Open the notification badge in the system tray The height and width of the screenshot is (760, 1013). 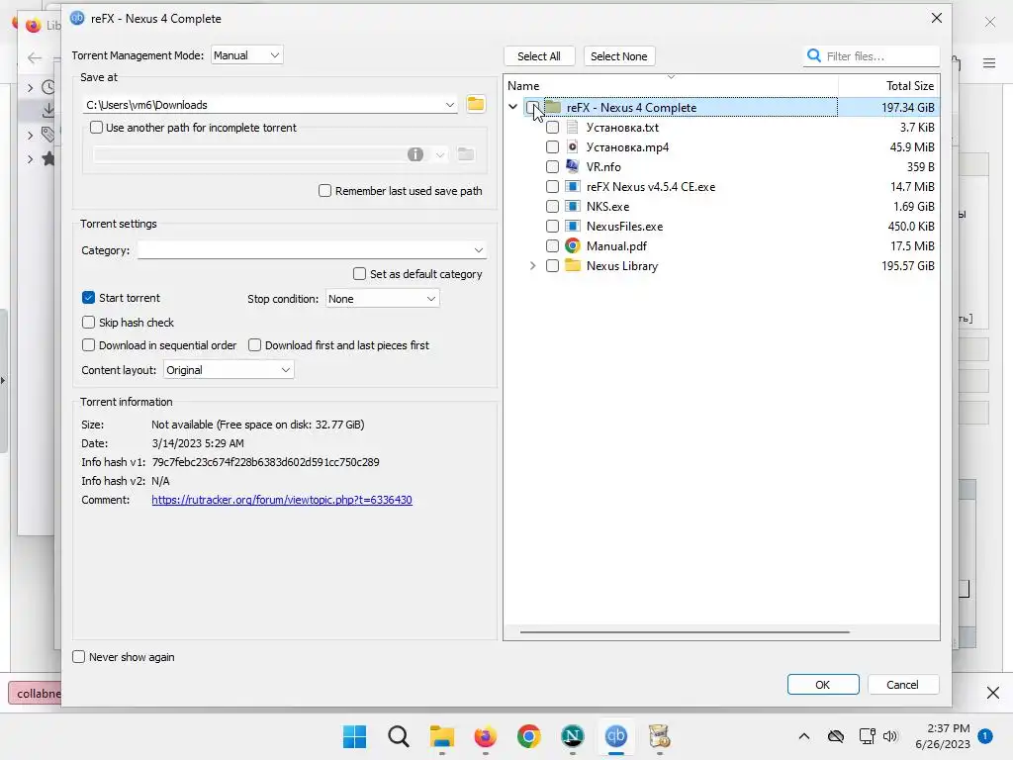pyautogui.click(x=985, y=736)
